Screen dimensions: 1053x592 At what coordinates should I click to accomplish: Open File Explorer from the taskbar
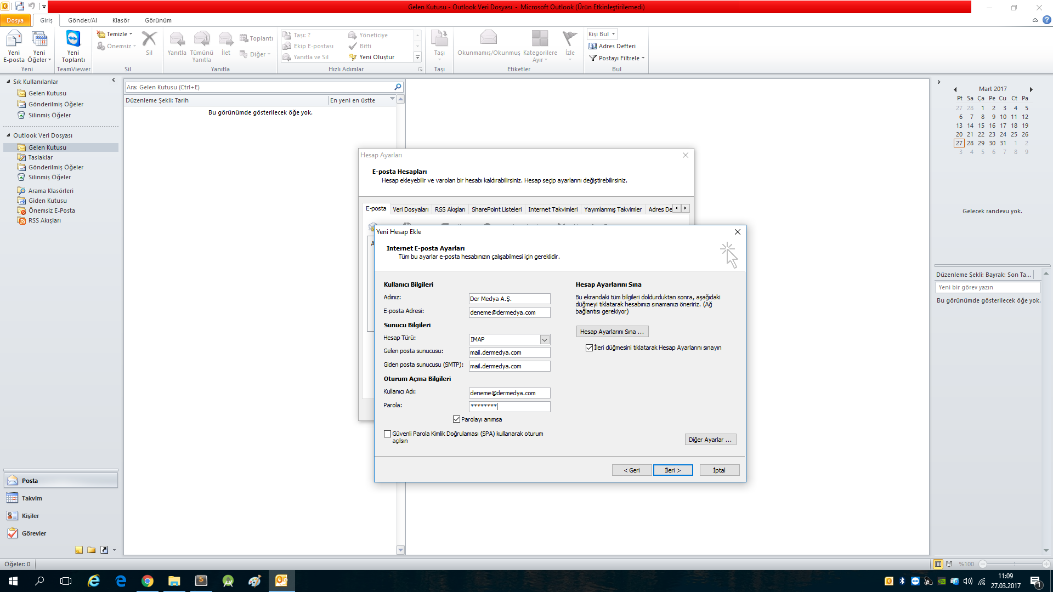(x=174, y=581)
